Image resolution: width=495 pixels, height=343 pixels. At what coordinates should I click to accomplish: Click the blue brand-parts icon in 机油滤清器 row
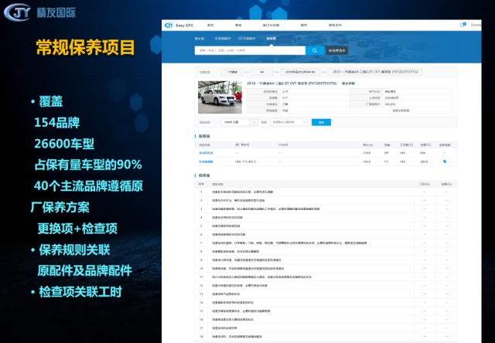445,161
